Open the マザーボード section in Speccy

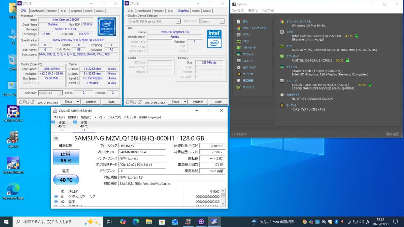tap(249, 48)
